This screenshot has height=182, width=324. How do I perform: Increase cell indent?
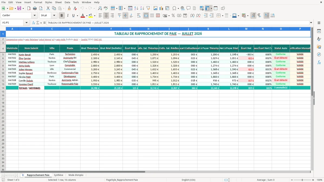click(x=206, y=16)
